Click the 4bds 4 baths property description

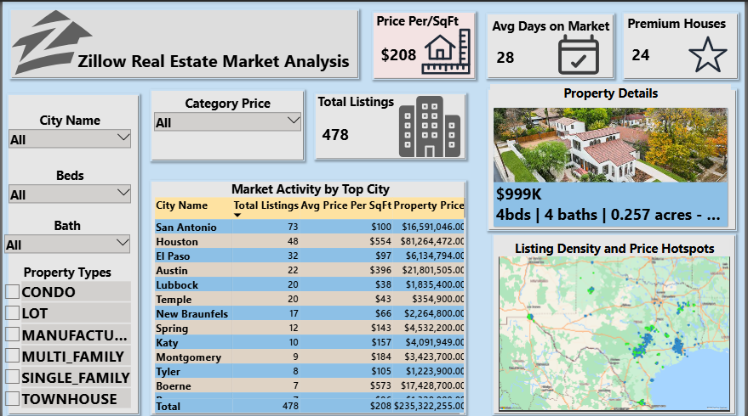click(x=608, y=215)
